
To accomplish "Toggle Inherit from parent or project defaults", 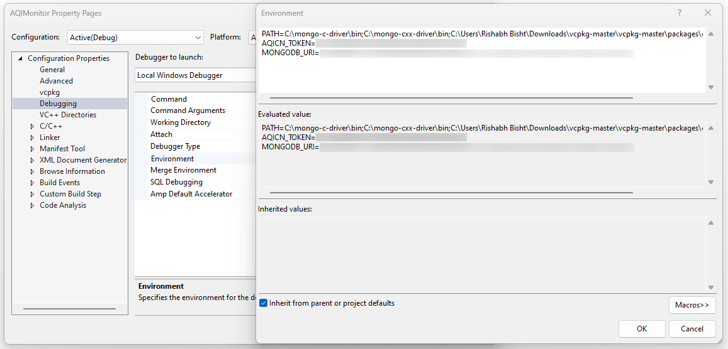I will (264, 303).
